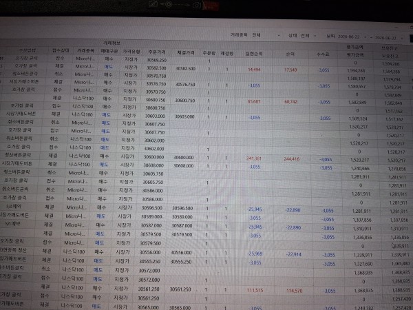Select profit value 244,416
This screenshot has width=413, height=310.
[292, 159]
